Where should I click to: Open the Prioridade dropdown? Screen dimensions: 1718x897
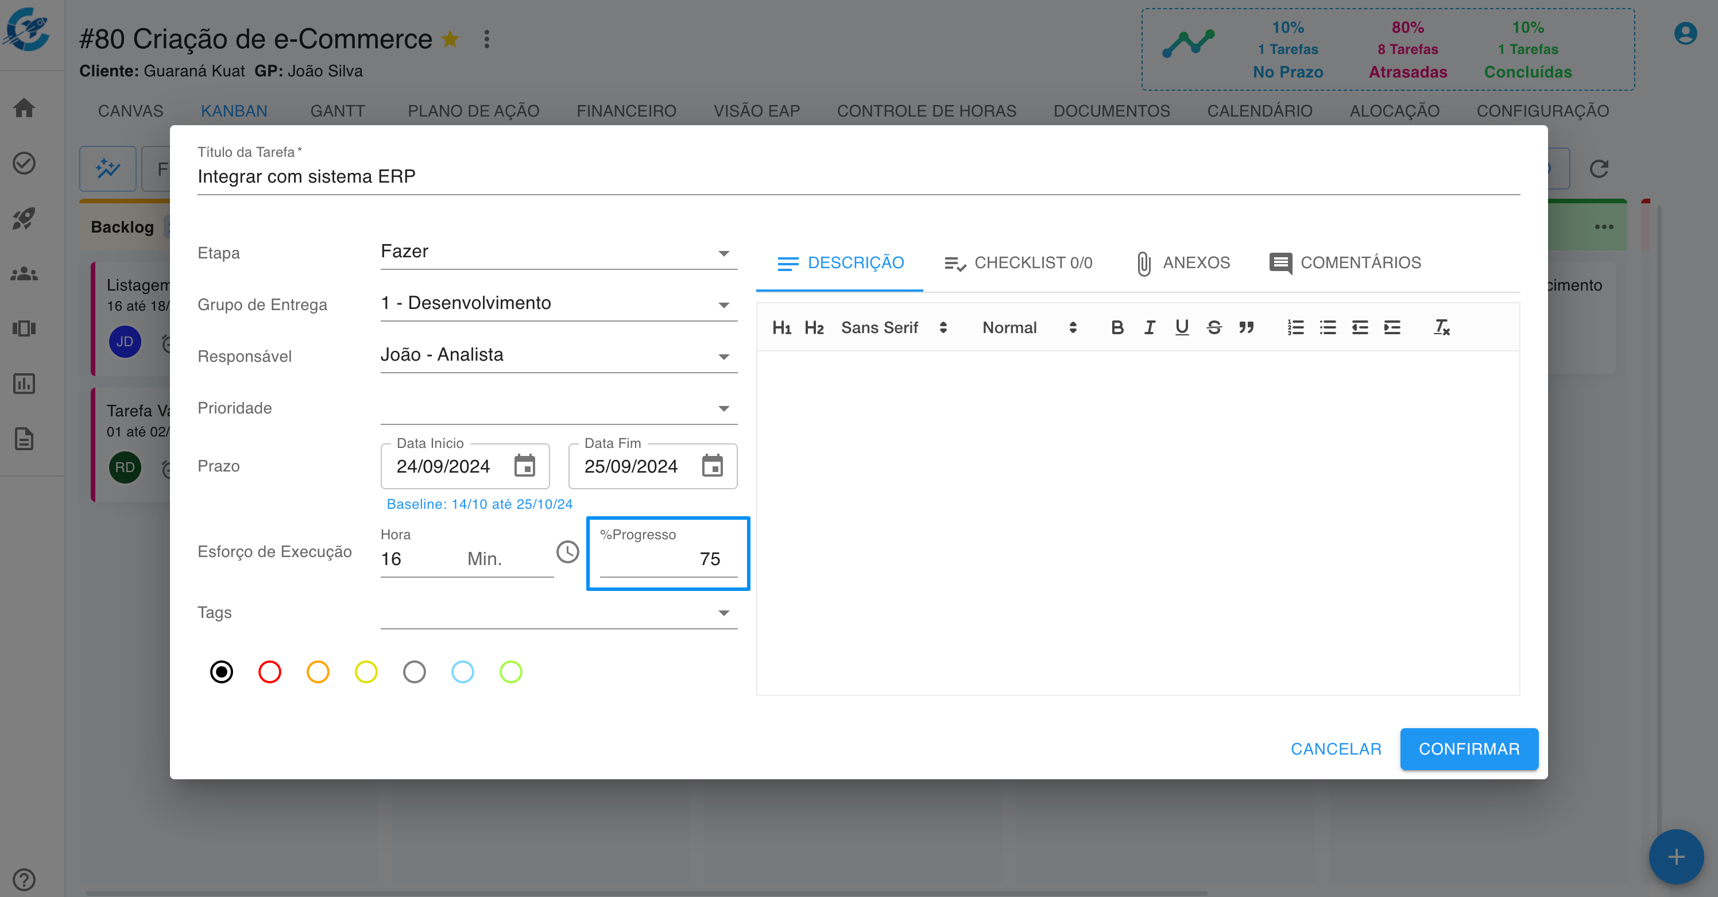click(x=558, y=408)
